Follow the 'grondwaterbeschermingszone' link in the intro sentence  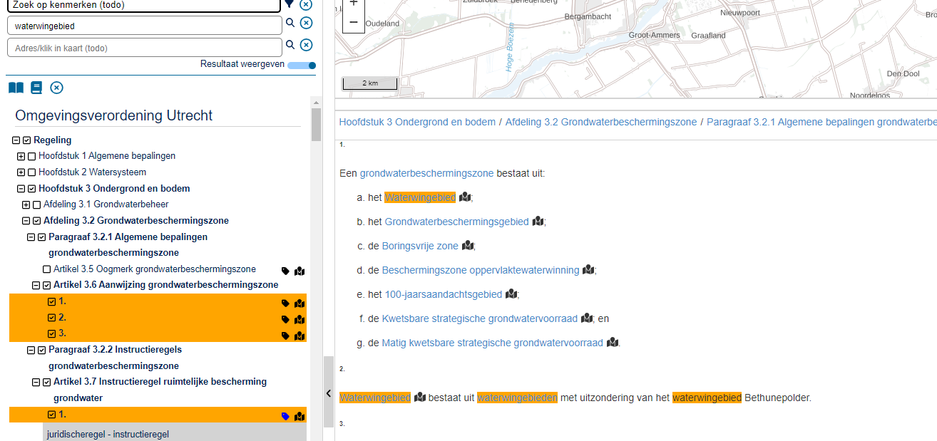[426, 173]
